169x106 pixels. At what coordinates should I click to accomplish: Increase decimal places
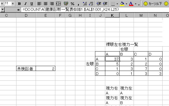[x=85, y=4]
